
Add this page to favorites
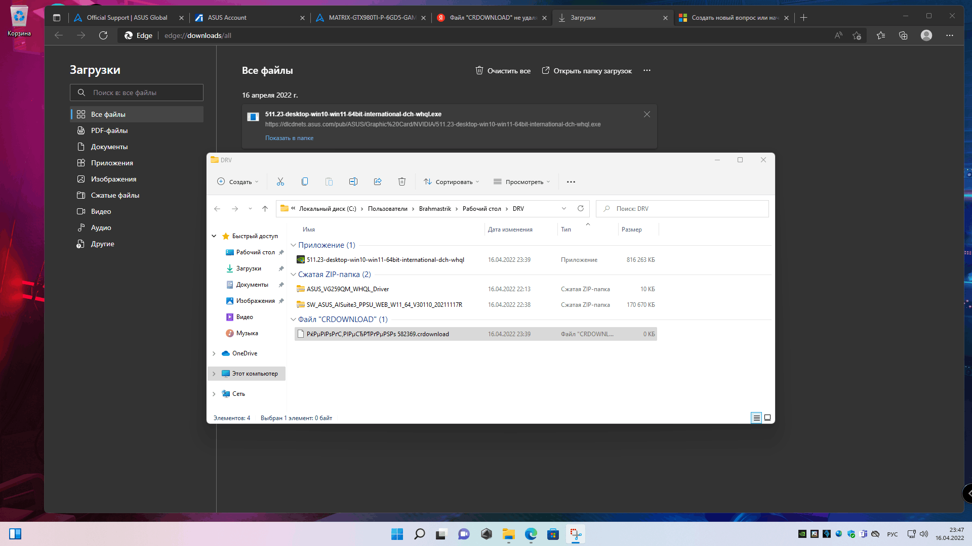click(857, 35)
